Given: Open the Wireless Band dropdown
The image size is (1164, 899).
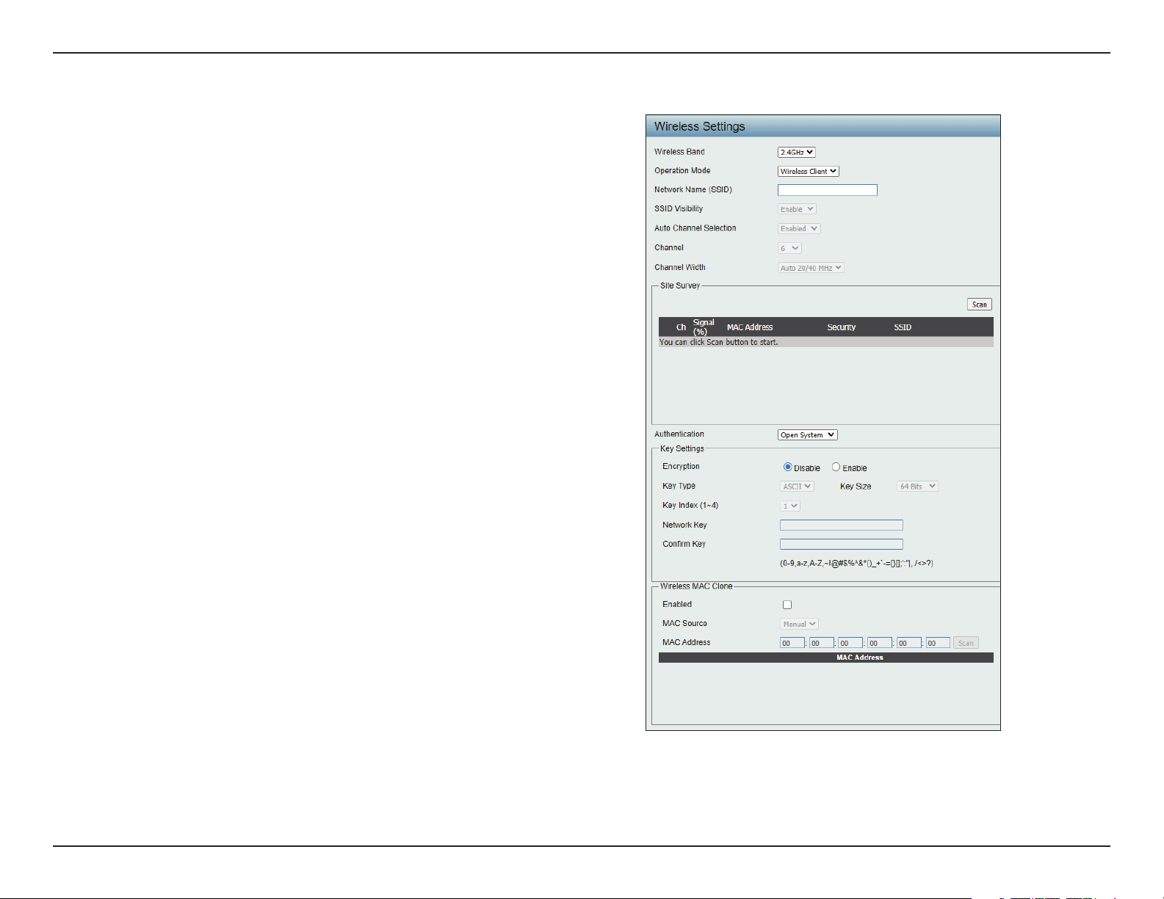Looking at the screenshot, I should pyautogui.click(x=796, y=152).
